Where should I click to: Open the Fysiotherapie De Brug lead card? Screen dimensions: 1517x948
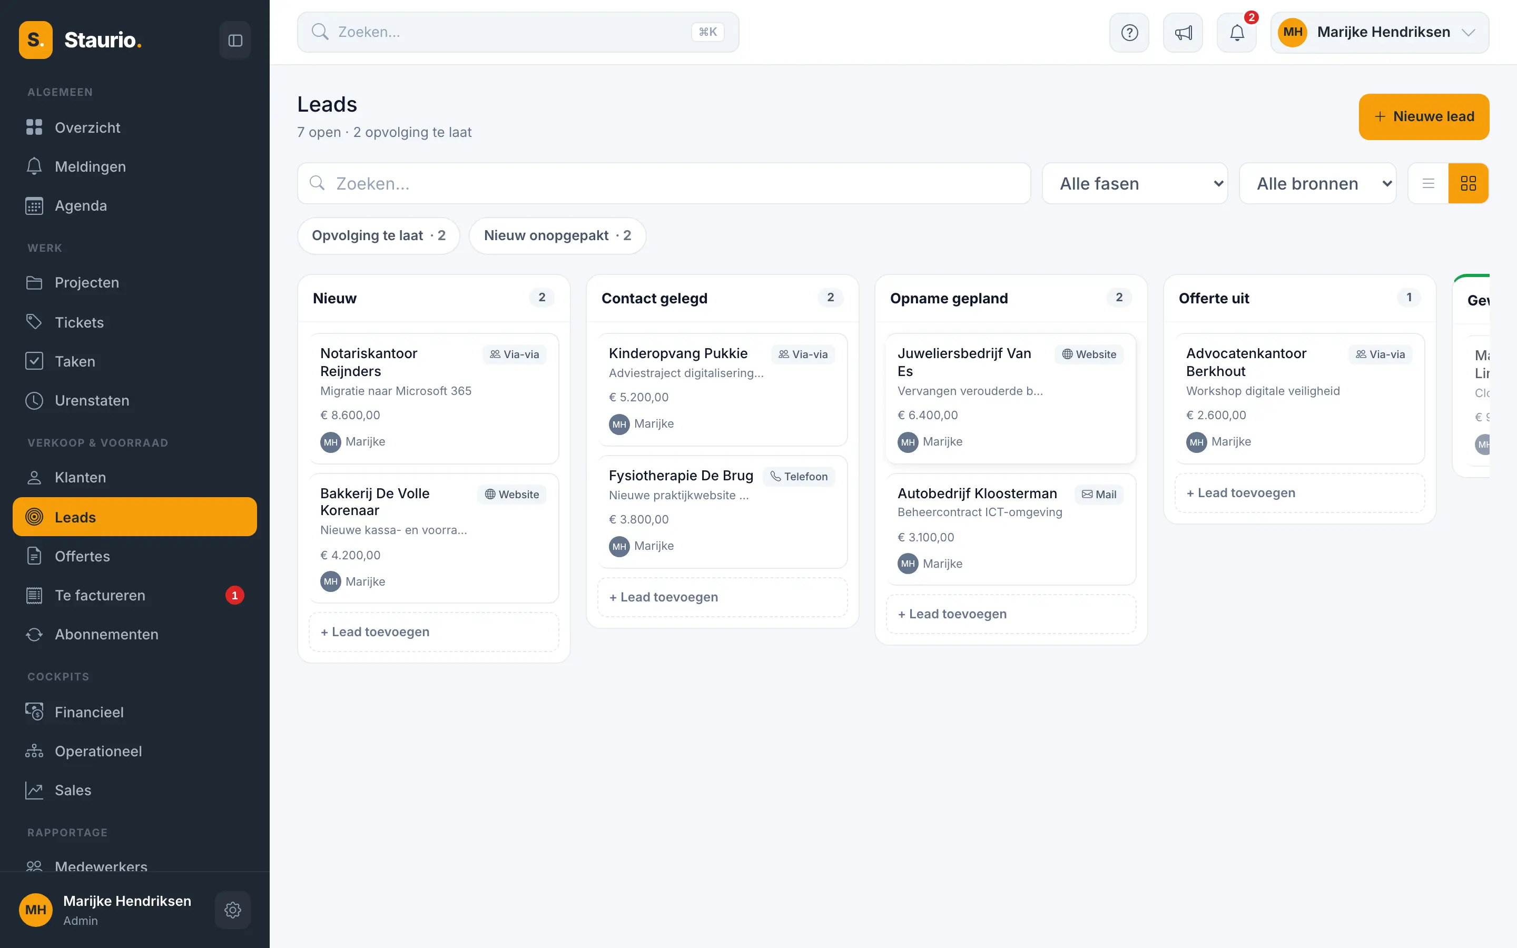722,511
